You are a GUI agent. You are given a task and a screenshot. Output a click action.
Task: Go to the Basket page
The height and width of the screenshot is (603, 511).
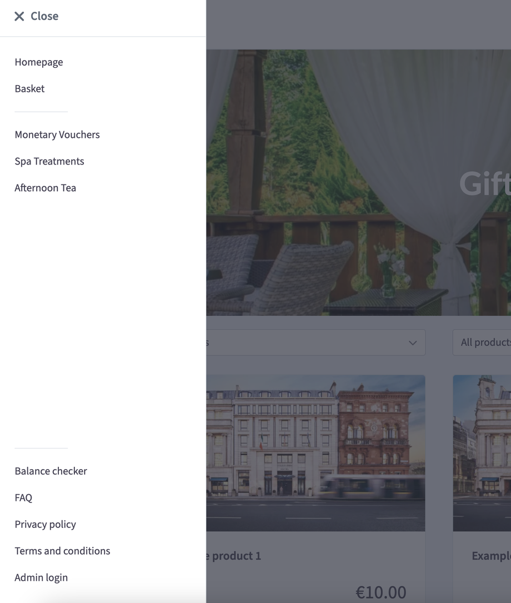(29, 88)
